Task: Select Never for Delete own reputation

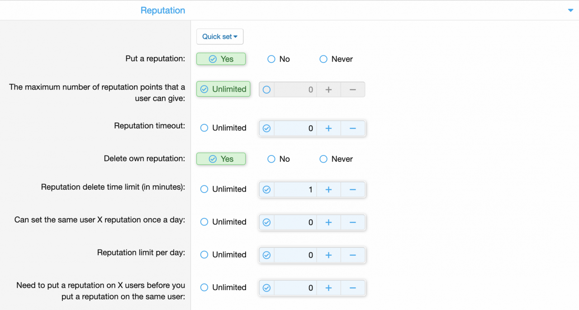Action: click(336, 159)
